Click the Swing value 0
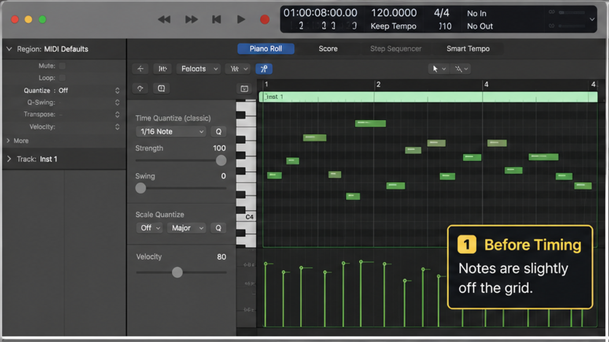 (x=224, y=176)
